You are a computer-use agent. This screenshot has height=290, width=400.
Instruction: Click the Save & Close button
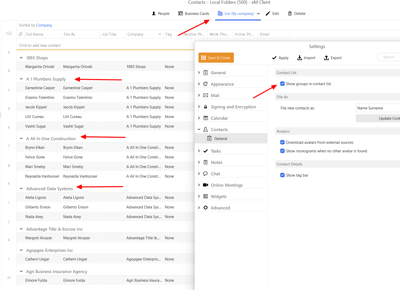pyautogui.click(x=216, y=58)
